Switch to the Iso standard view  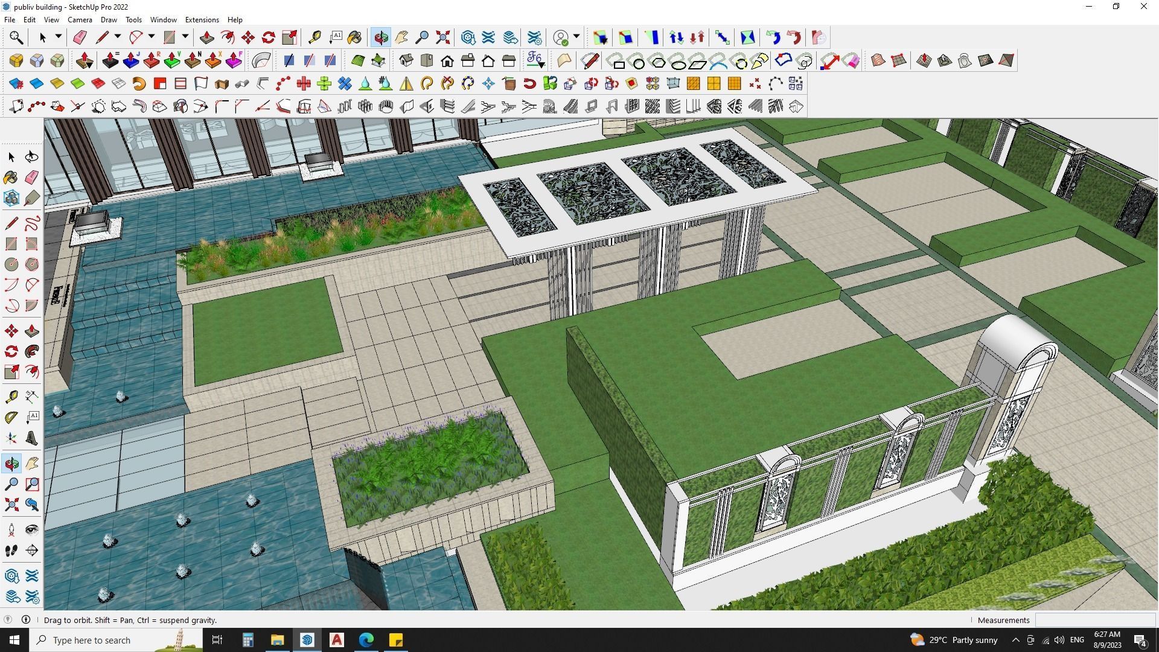(406, 60)
